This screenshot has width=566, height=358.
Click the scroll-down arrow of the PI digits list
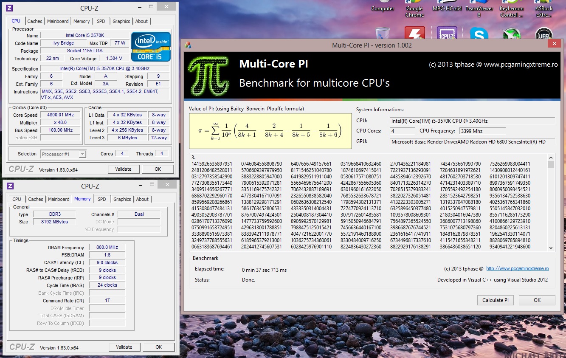click(x=551, y=248)
